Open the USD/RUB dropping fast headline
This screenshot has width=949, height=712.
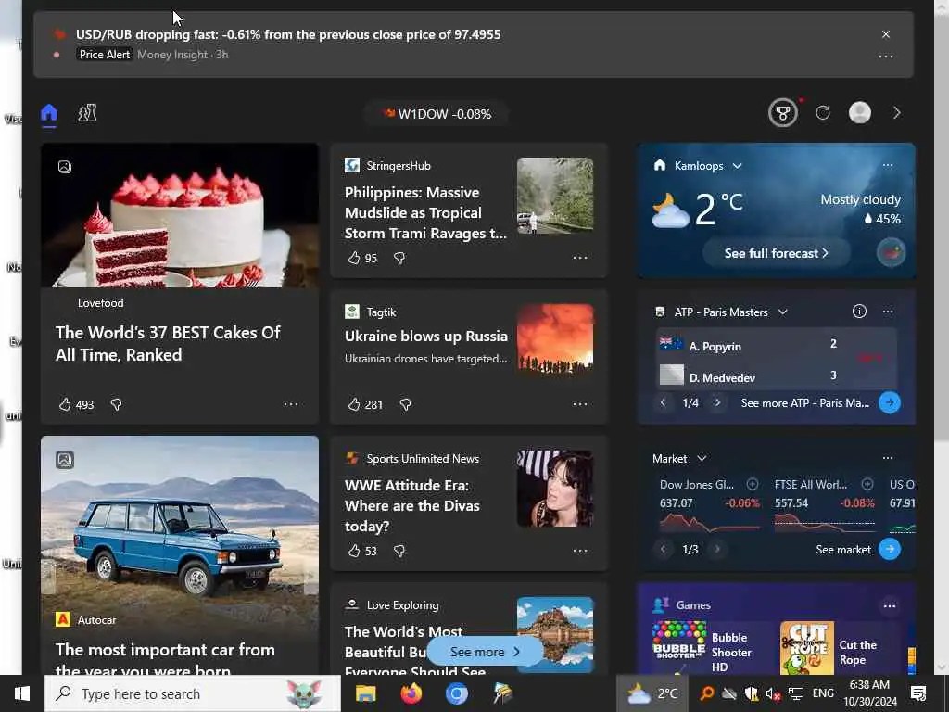coord(288,34)
